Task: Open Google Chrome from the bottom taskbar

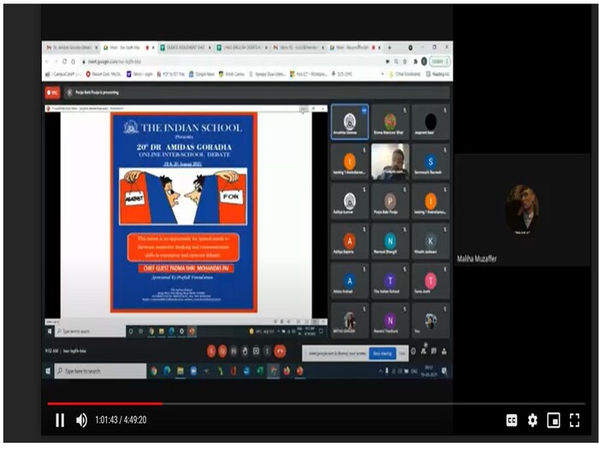Action: tap(154, 371)
